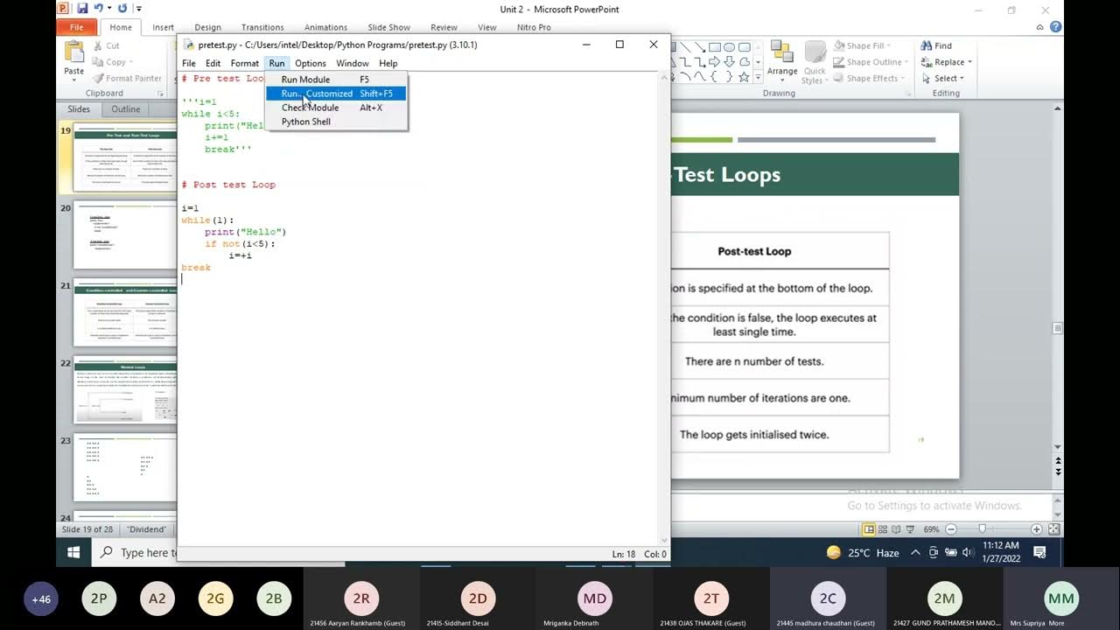Open the Format menu in IDLE
The height and width of the screenshot is (630, 1120).
(244, 63)
